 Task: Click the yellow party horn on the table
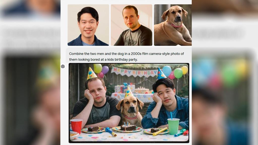[160, 132]
